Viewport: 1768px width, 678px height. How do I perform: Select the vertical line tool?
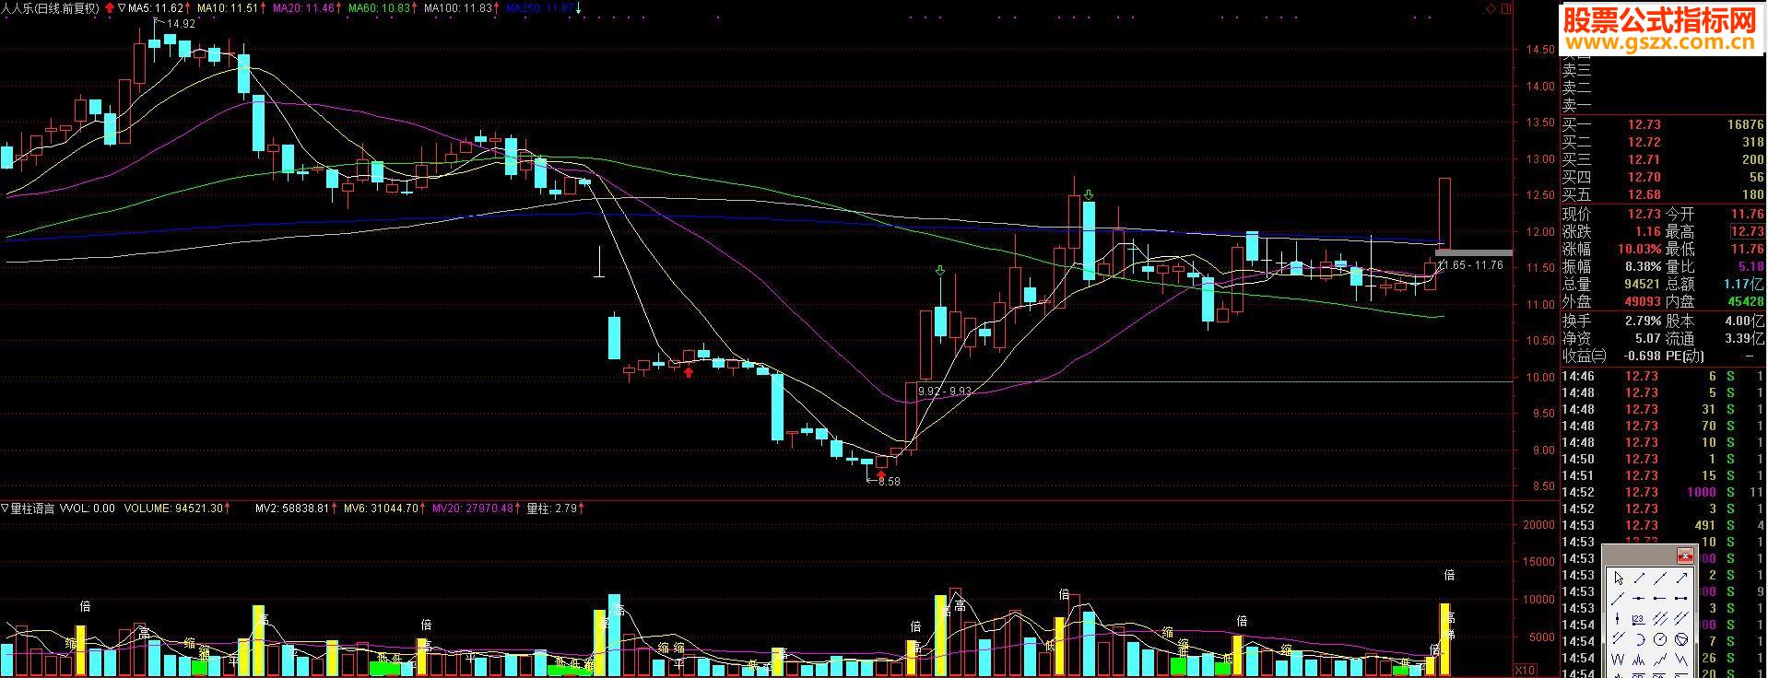pos(1619,618)
